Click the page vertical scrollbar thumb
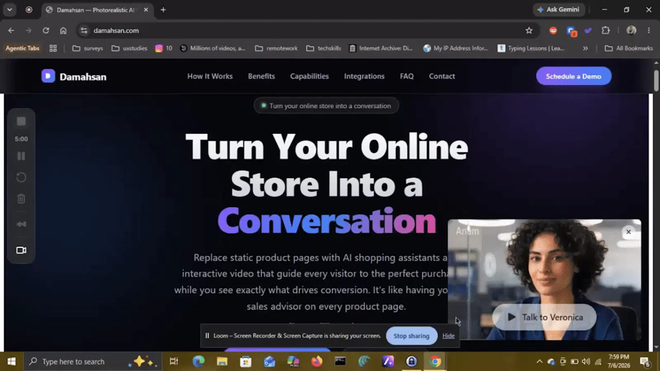Viewport: 660px width, 371px height. (x=656, y=80)
